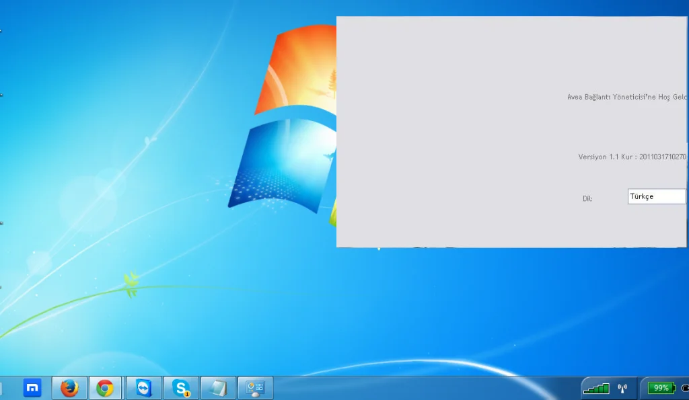Image resolution: width=689 pixels, height=400 pixels.
Task: Launch Firefox from the taskbar
Action: [69, 388]
